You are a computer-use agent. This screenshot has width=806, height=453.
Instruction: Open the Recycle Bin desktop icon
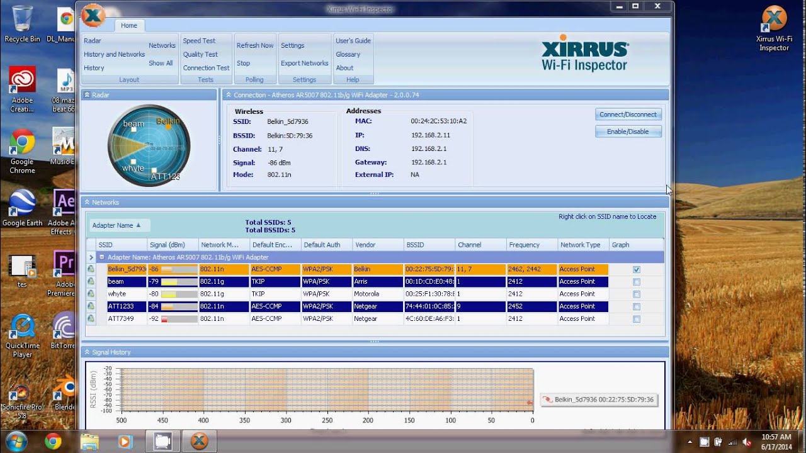22,24
